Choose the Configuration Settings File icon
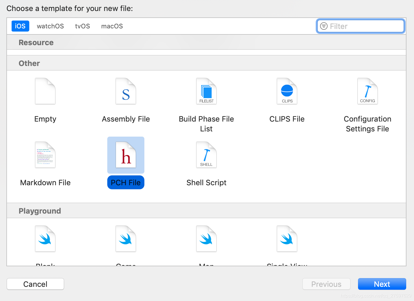This screenshot has height=301, width=414. click(368, 91)
